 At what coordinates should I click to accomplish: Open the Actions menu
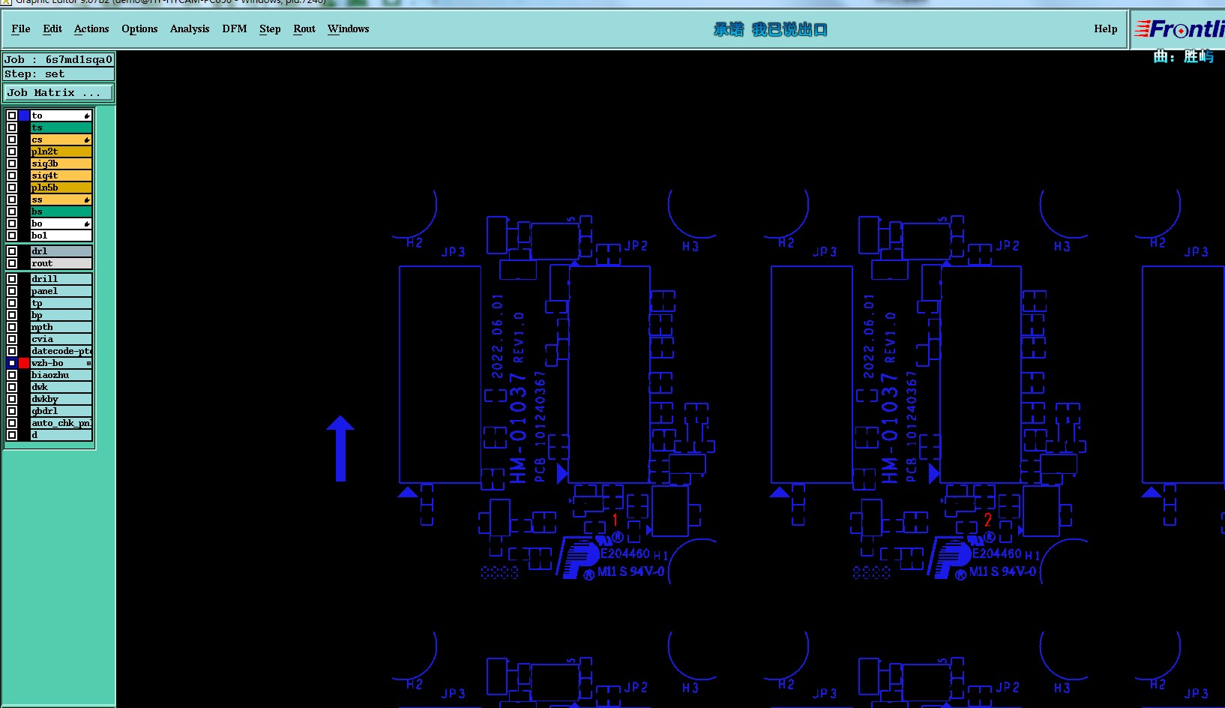click(x=91, y=28)
